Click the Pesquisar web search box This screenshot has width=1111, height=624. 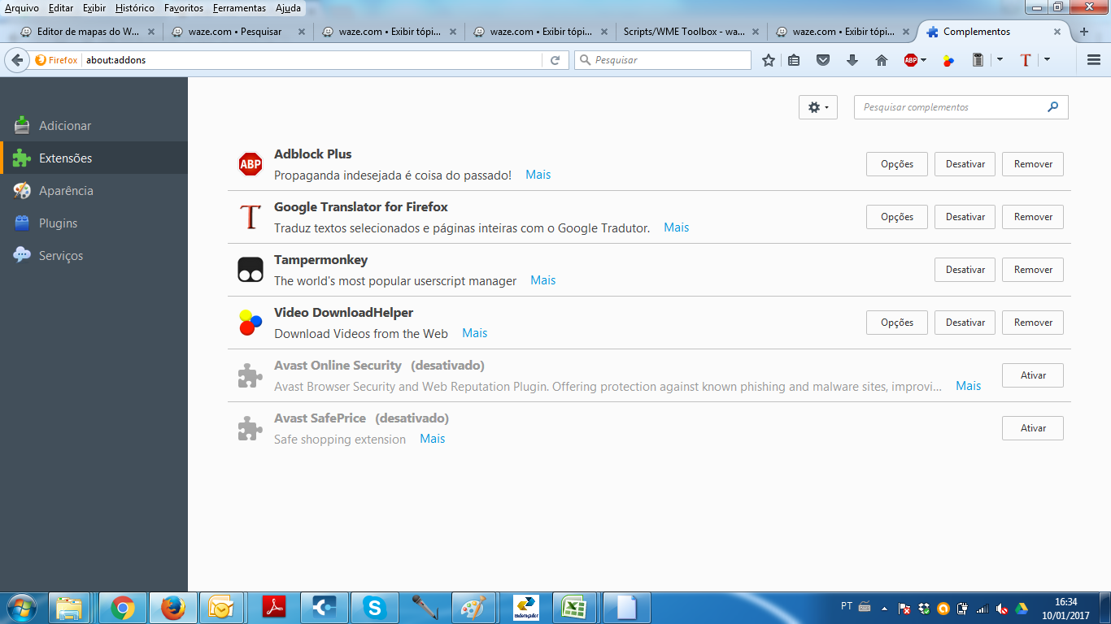click(x=663, y=60)
